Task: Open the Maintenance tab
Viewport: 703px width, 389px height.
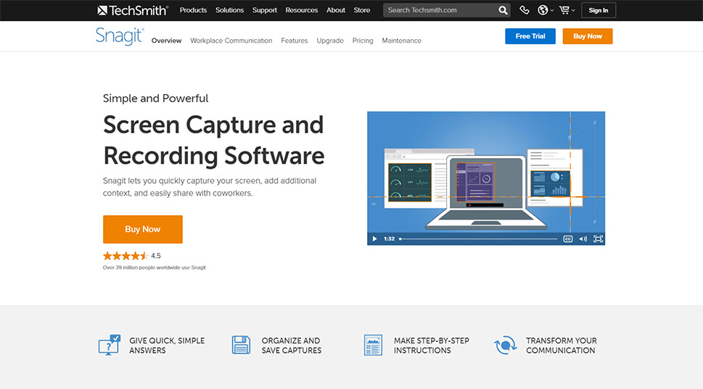Action: click(x=402, y=41)
